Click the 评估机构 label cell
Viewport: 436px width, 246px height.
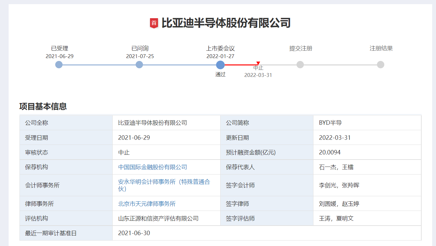[x=66, y=218]
